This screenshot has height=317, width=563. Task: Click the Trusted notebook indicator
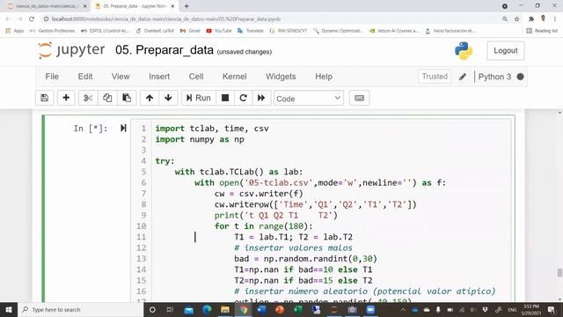435,77
